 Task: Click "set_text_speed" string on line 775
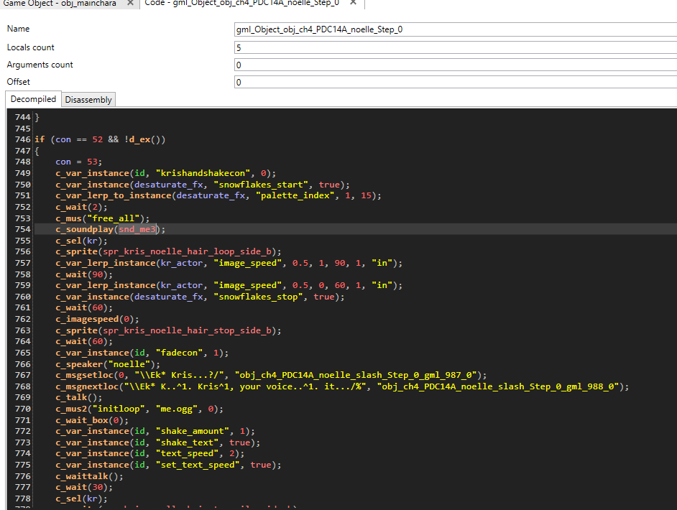pos(198,465)
